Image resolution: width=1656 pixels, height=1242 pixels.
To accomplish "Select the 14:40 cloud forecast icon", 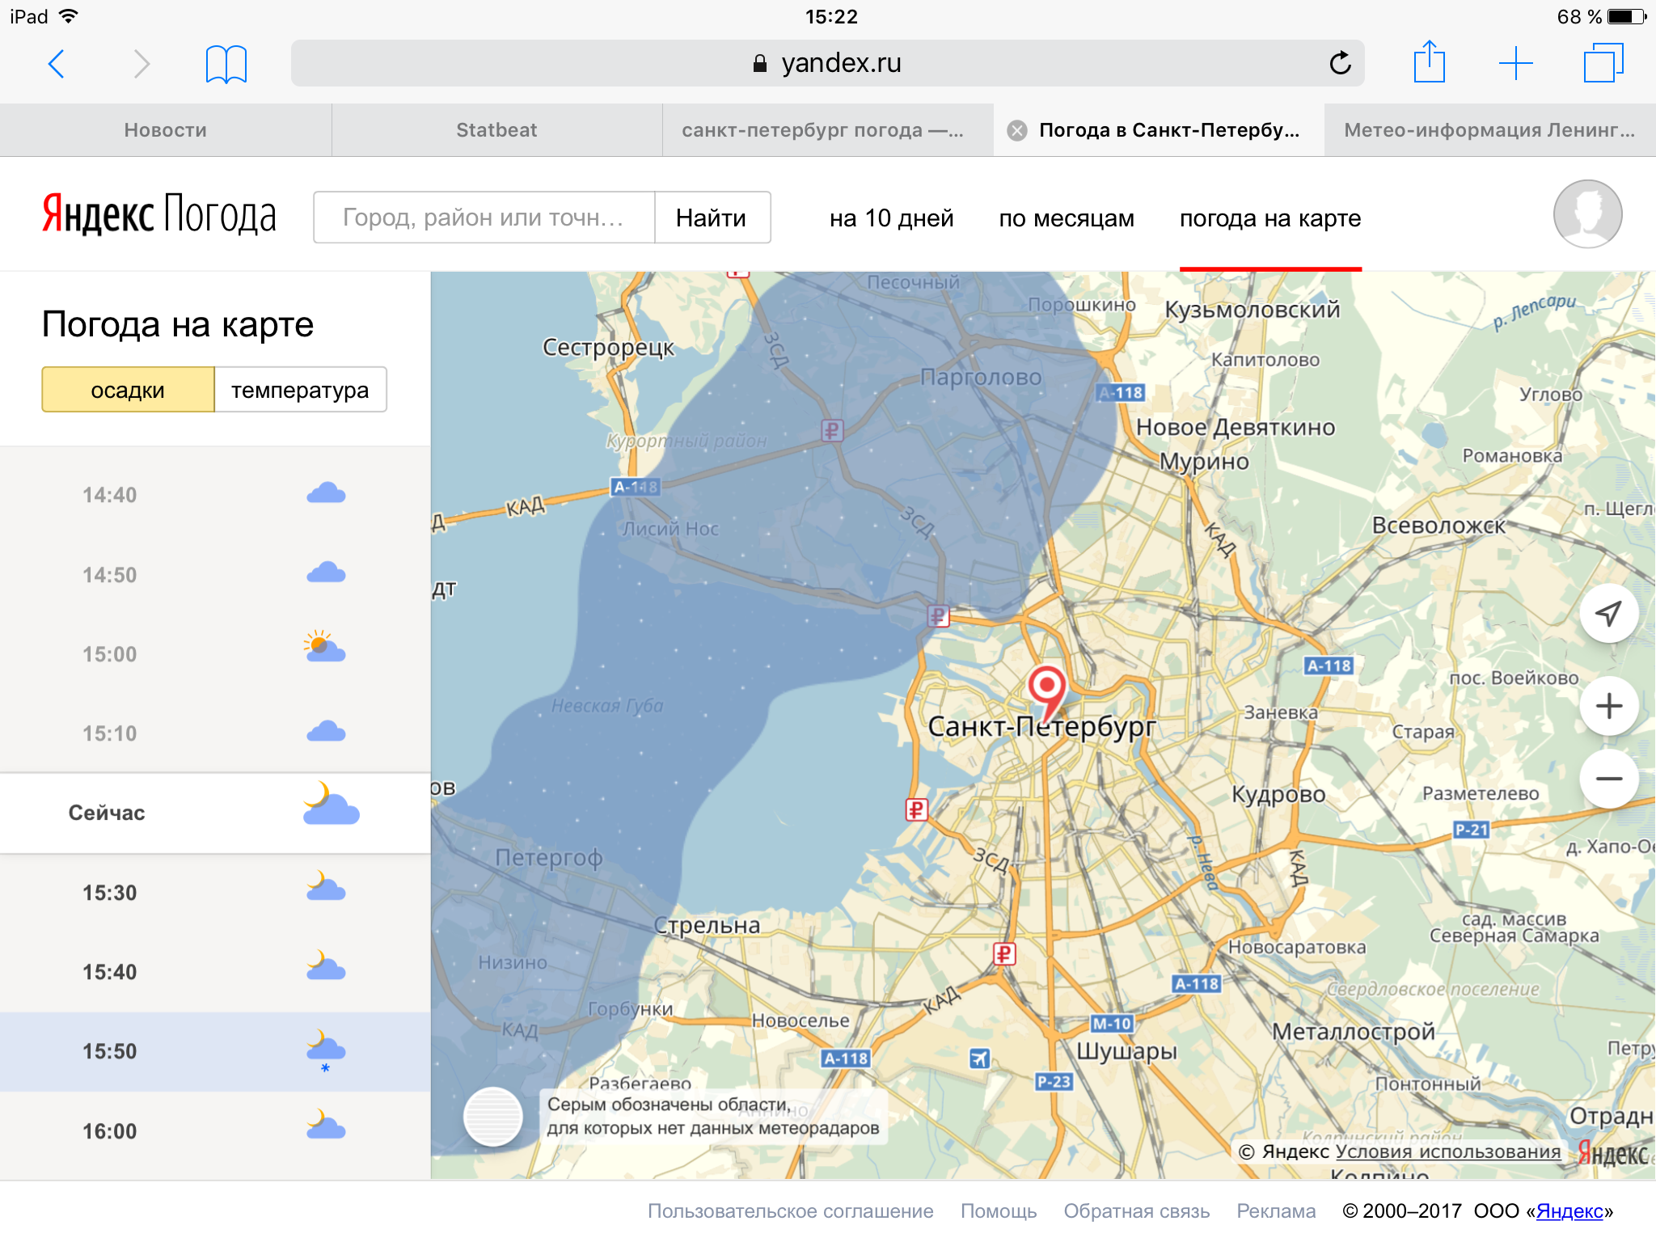I will [x=326, y=493].
